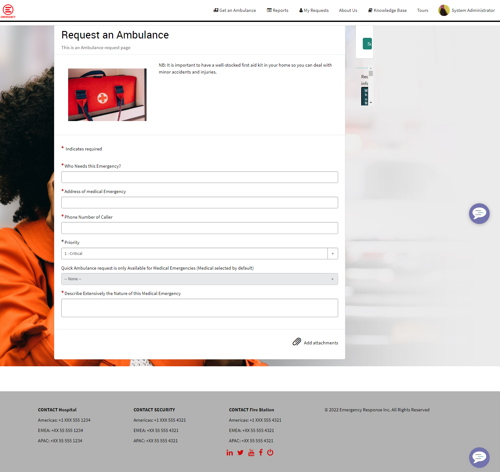Viewport: 500px width, 472px height.
Task: Open the System Administrator user menu
Action: 473,10
